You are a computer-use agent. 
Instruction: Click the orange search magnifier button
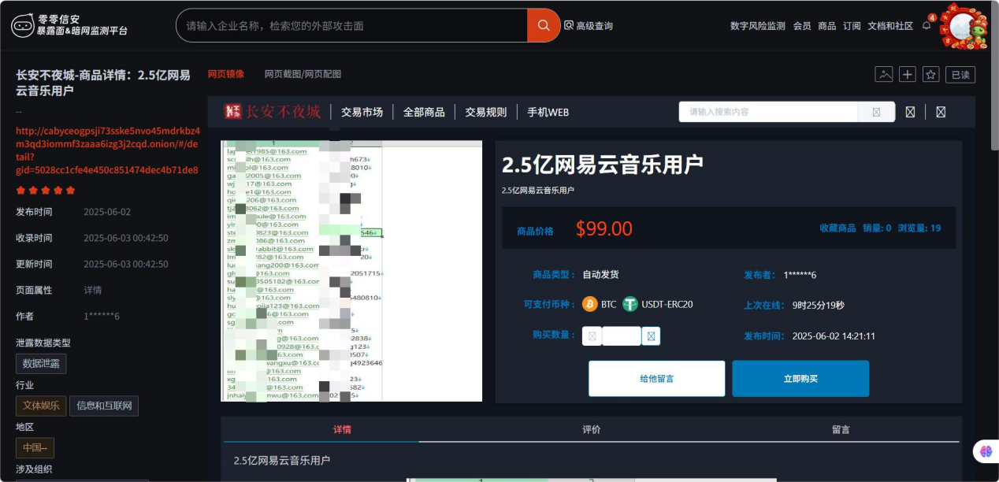544,25
